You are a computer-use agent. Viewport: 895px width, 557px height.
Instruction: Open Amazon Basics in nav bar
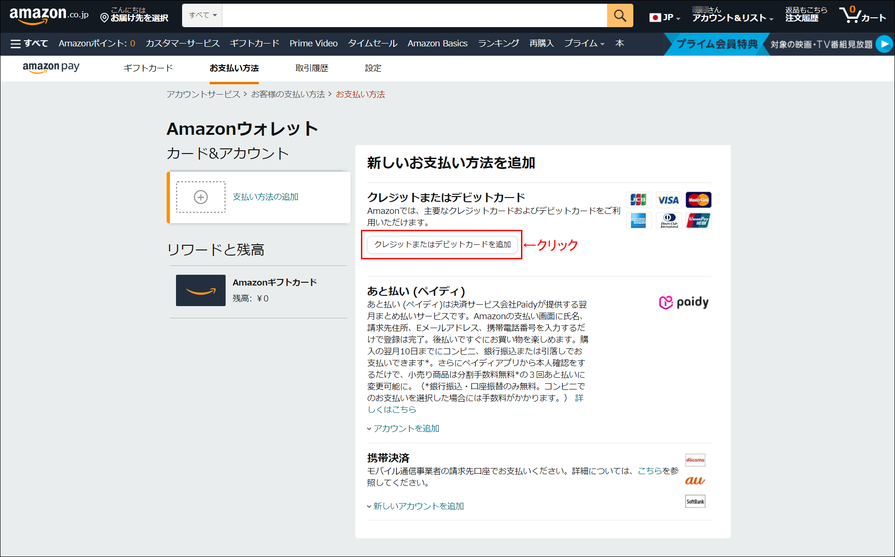[438, 44]
